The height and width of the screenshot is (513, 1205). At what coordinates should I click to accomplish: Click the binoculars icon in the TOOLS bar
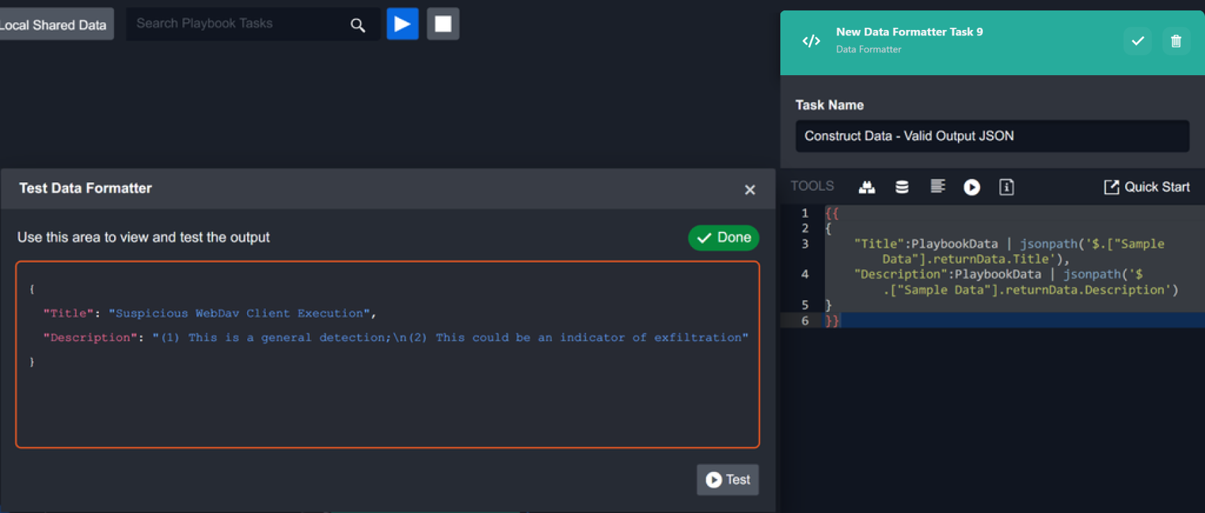[867, 187]
